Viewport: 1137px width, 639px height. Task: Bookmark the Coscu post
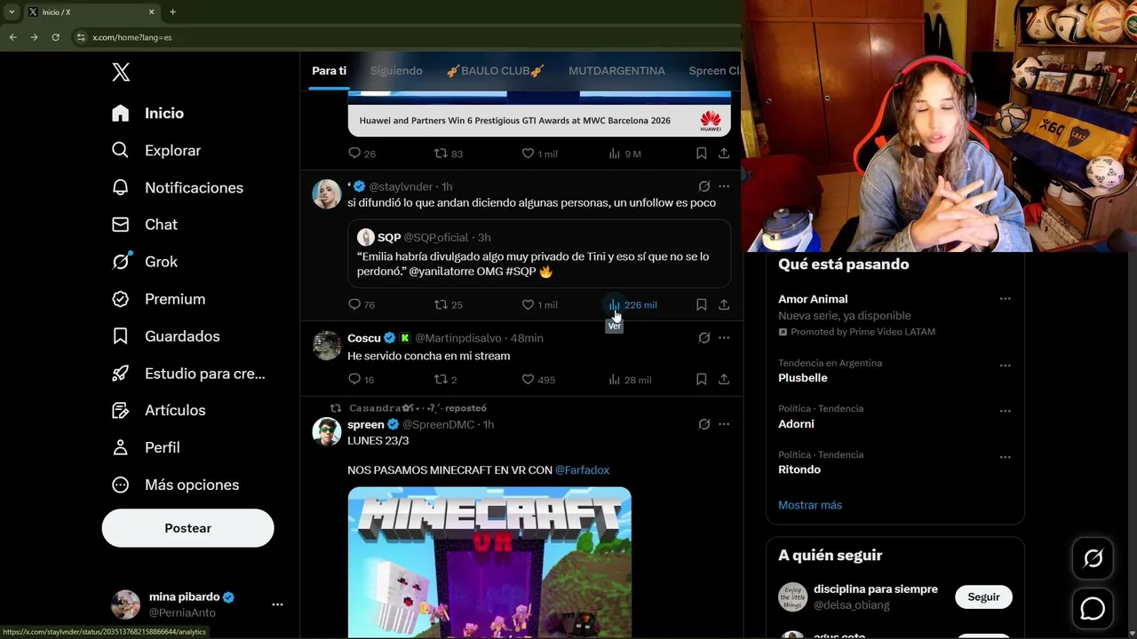[x=701, y=379]
